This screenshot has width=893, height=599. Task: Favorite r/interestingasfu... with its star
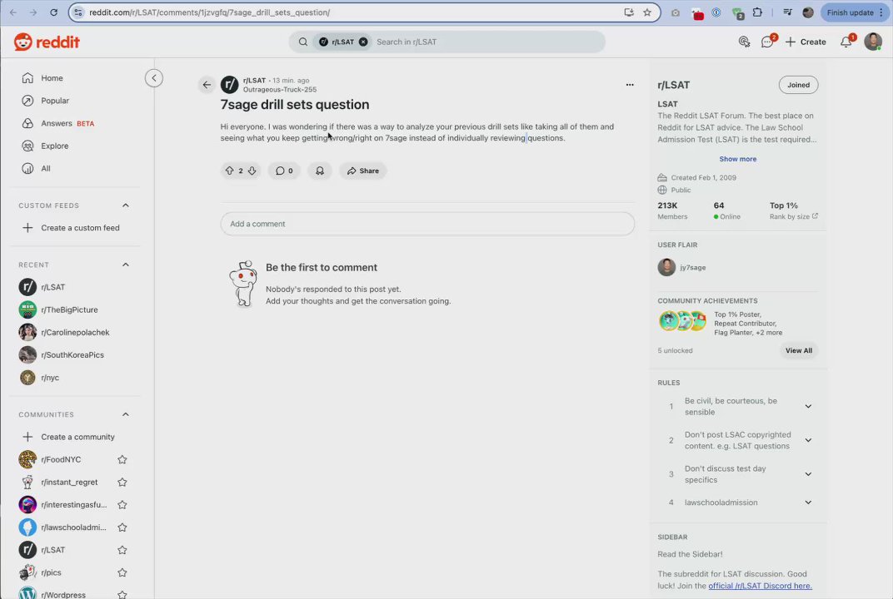[122, 504]
